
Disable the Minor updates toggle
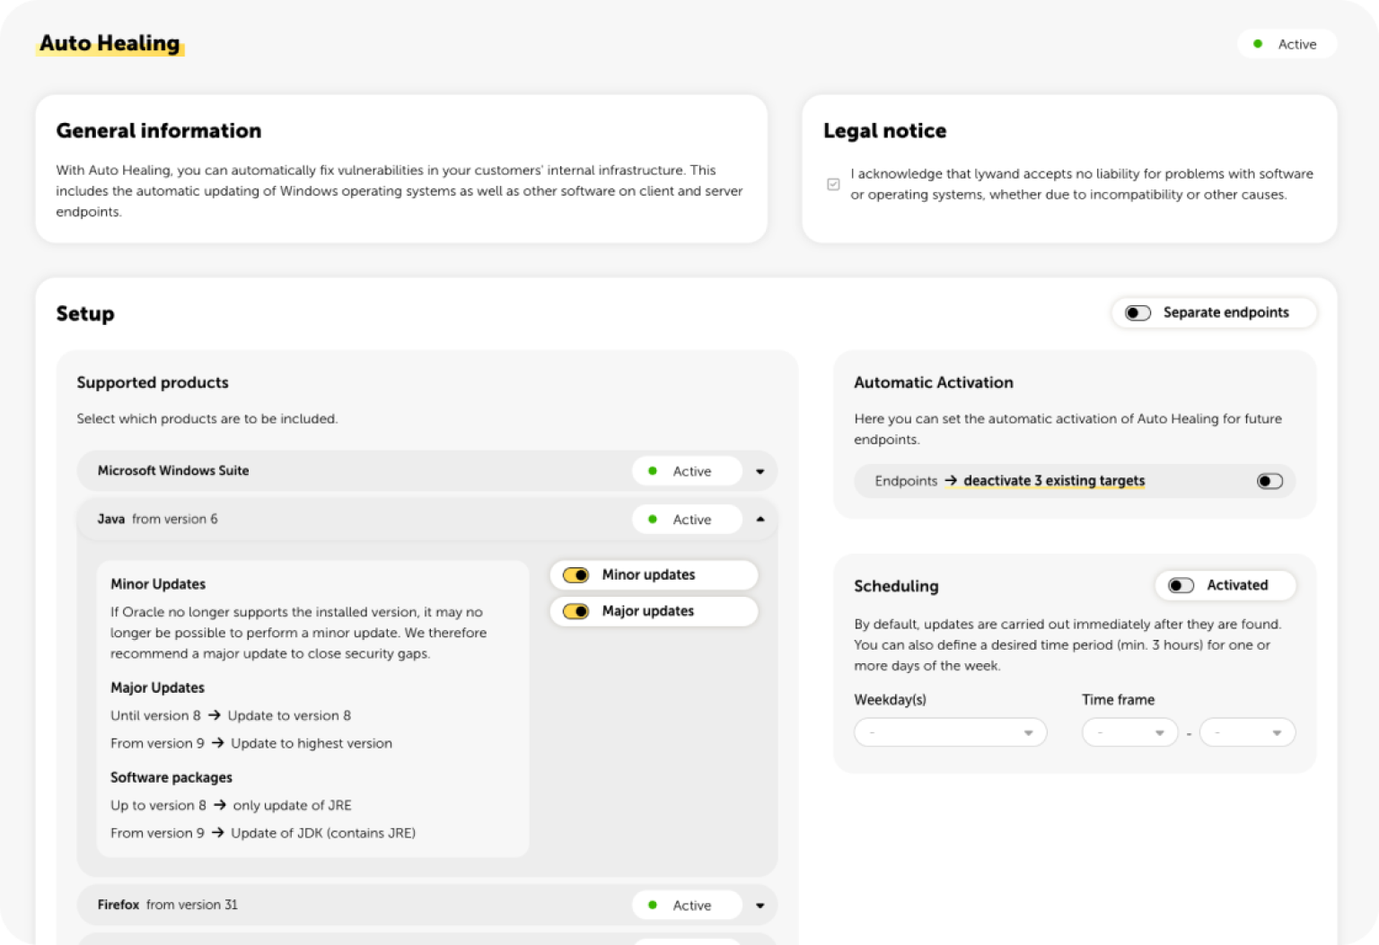coord(575,575)
